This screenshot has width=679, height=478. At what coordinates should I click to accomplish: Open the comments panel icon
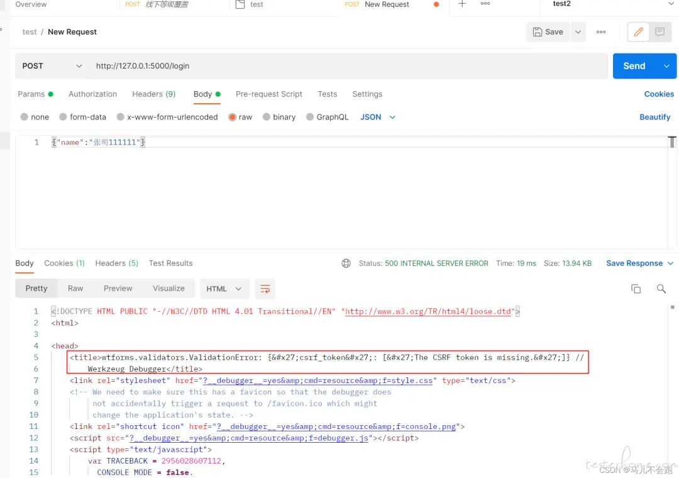[660, 32]
